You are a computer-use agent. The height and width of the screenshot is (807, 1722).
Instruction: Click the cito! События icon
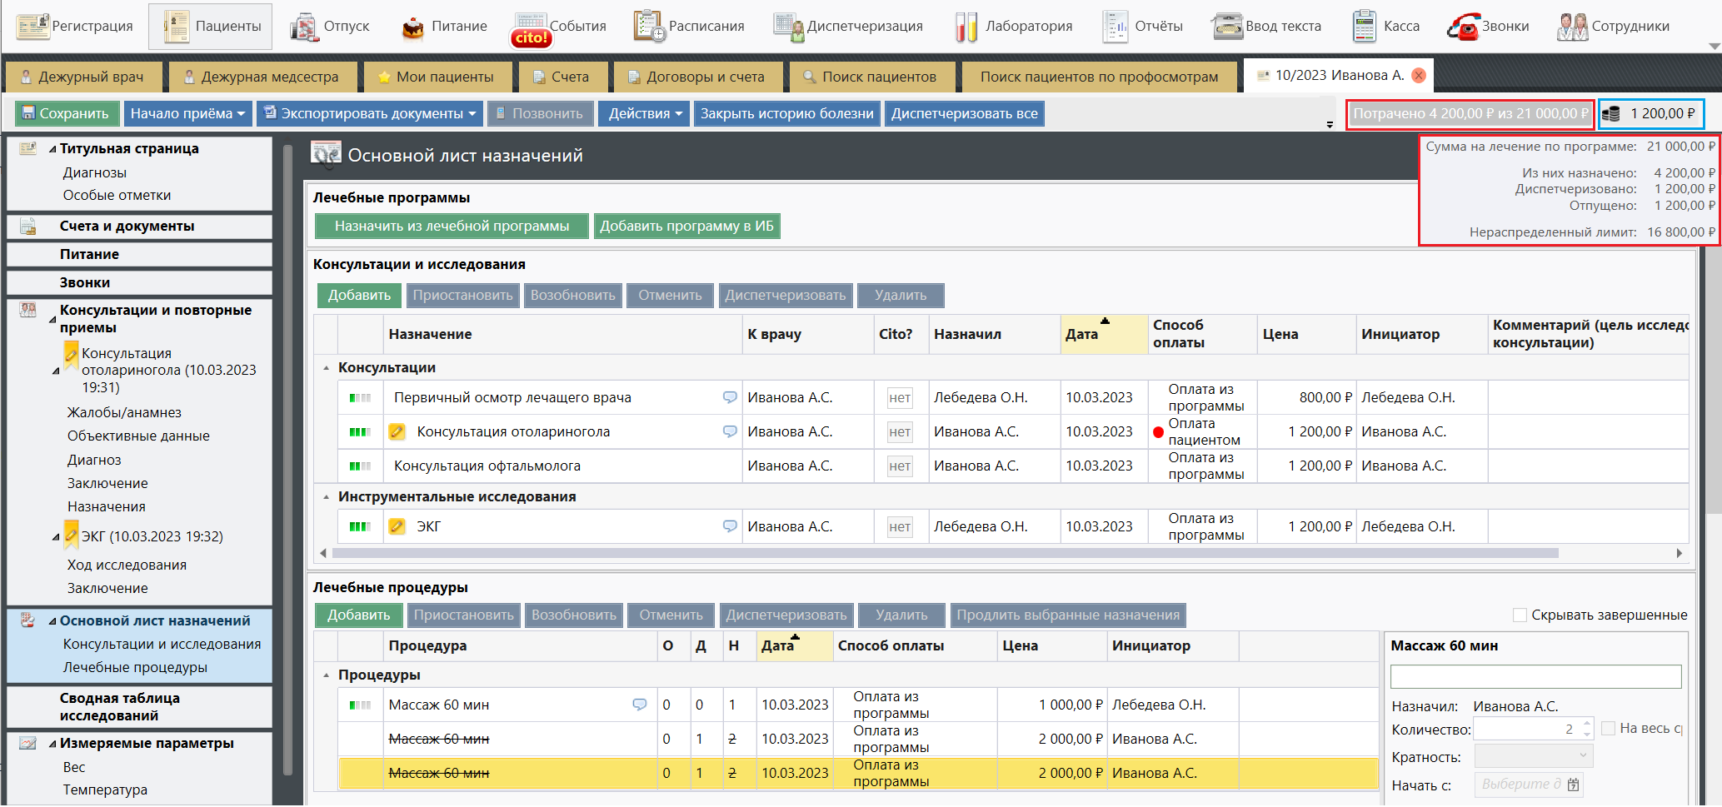tap(530, 29)
